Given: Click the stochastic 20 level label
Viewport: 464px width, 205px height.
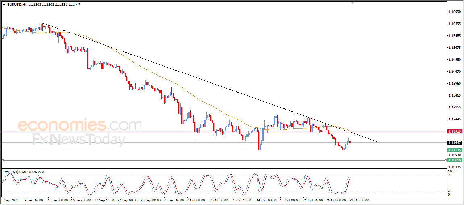Looking at the screenshot, I should (x=450, y=191).
